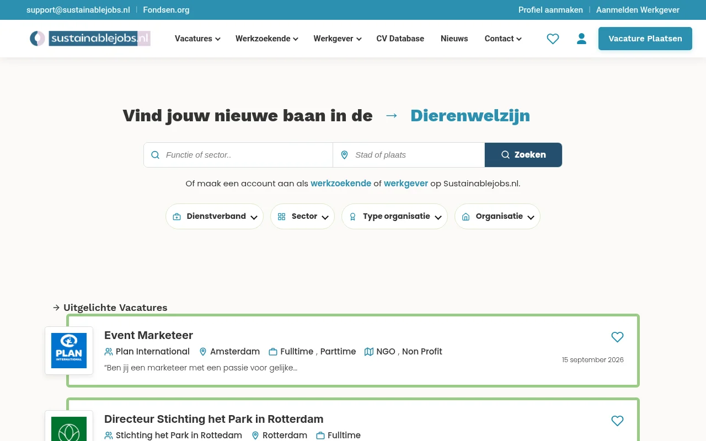706x441 pixels.
Task: Click Stichting het Park in Rottedam organisation name
Action: 179,435
